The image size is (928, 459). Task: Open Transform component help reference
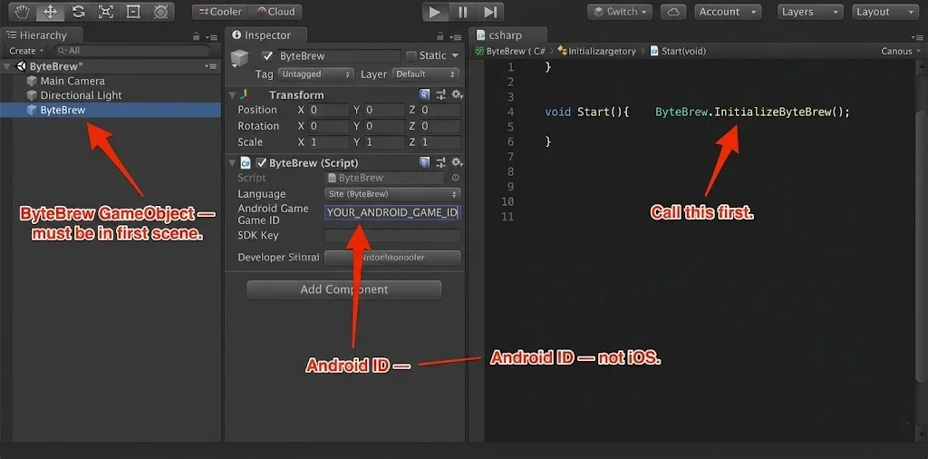coord(424,94)
